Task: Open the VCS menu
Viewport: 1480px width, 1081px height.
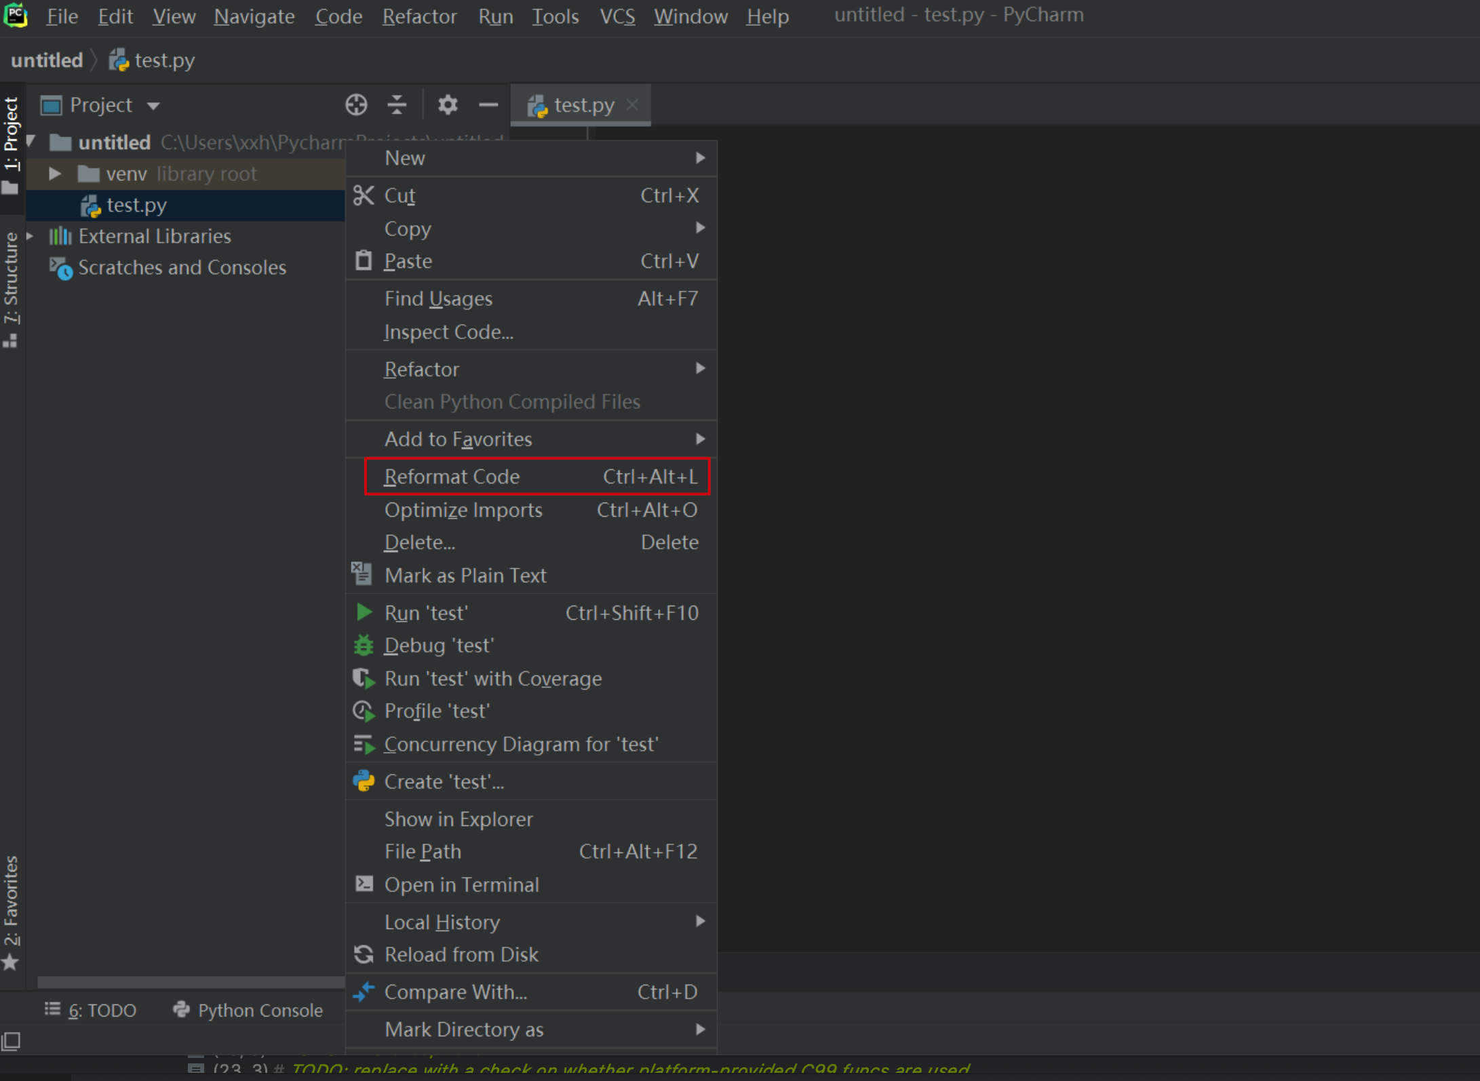Action: click(617, 16)
